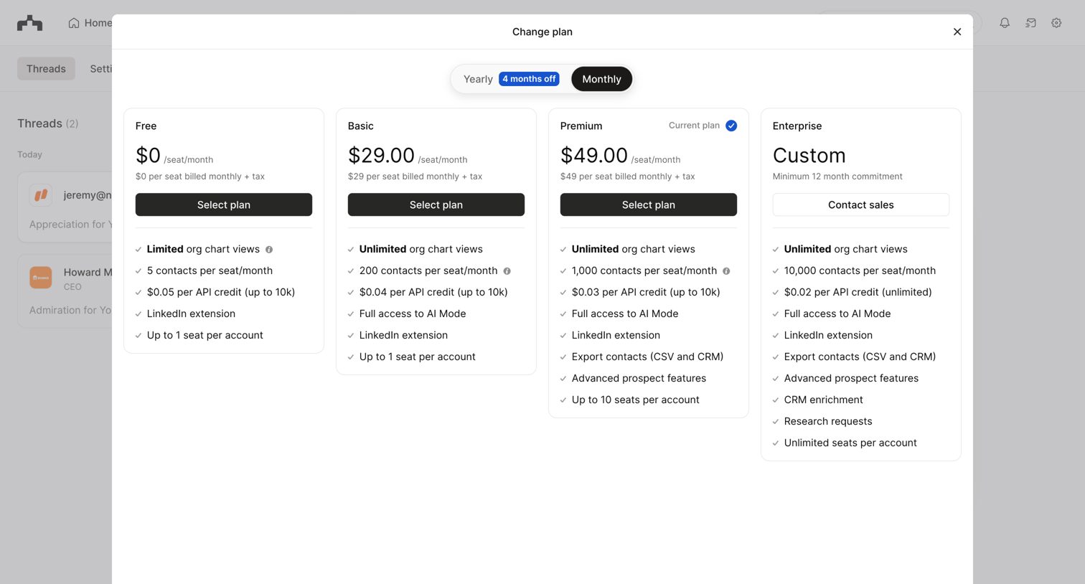Click the notifications bell icon

pyautogui.click(x=1005, y=23)
